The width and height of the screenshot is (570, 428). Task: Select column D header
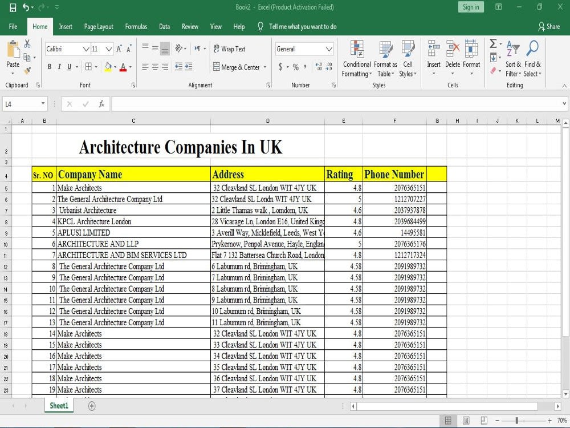[267, 121]
